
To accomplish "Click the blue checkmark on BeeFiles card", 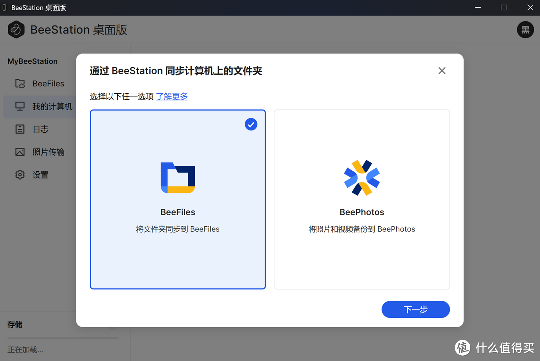I will 251,124.
